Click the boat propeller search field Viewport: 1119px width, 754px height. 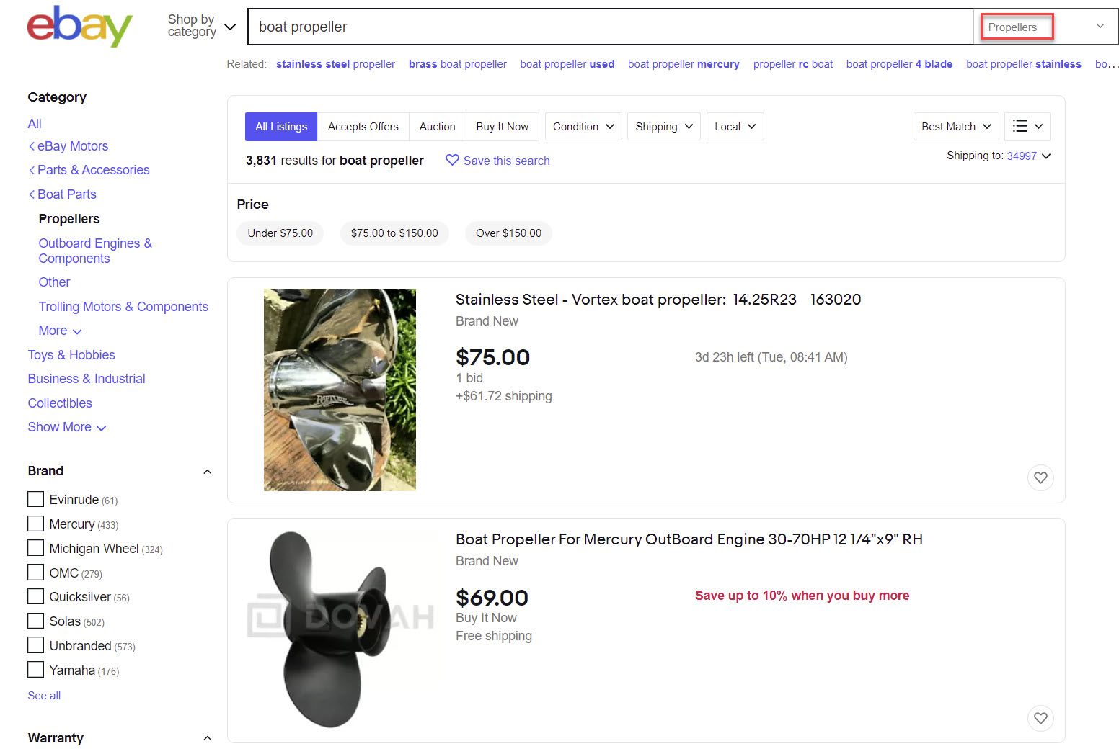point(609,27)
